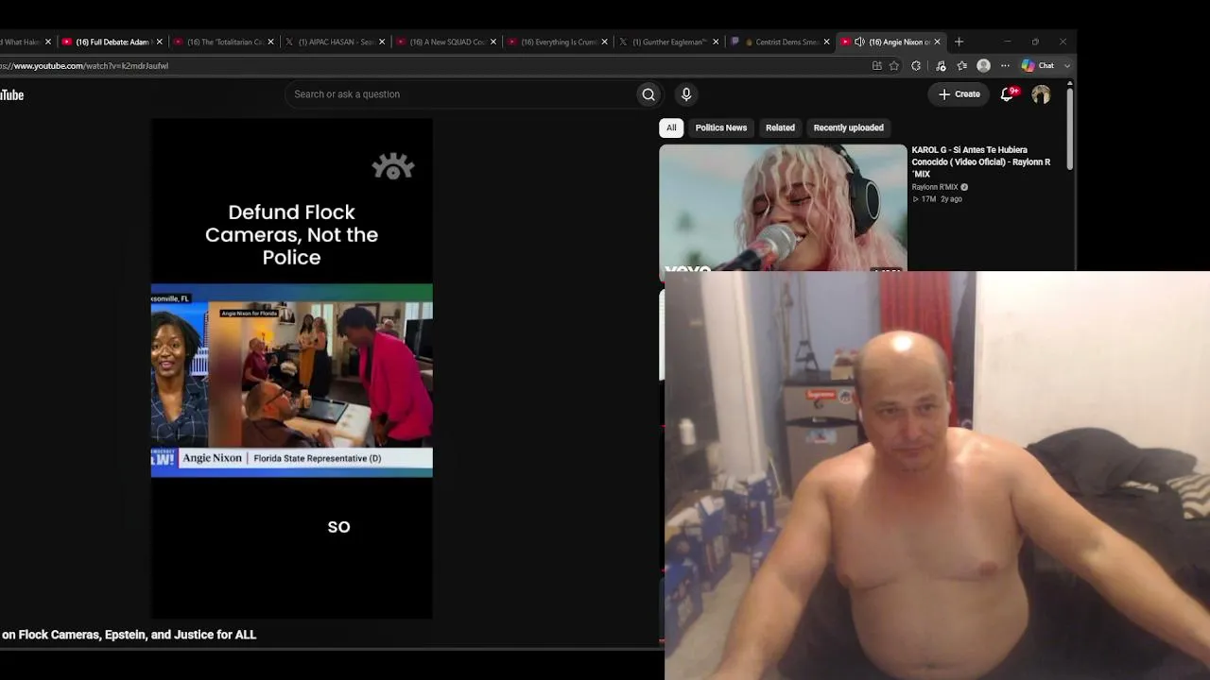
Task: Close the A New SQUAD tab
Action: 493,42
